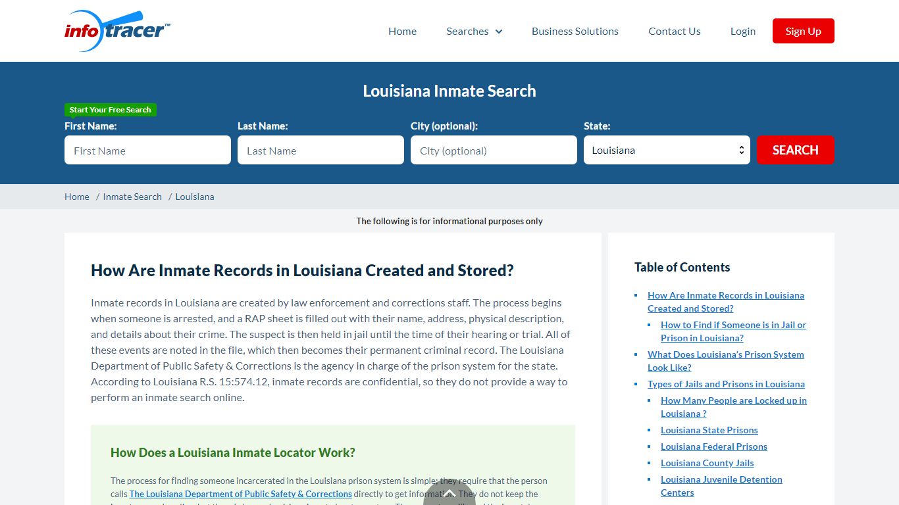This screenshot has height=505, width=899.
Task: Open the State dropdown showing Louisiana
Action: pyautogui.click(x=666, y=151)
